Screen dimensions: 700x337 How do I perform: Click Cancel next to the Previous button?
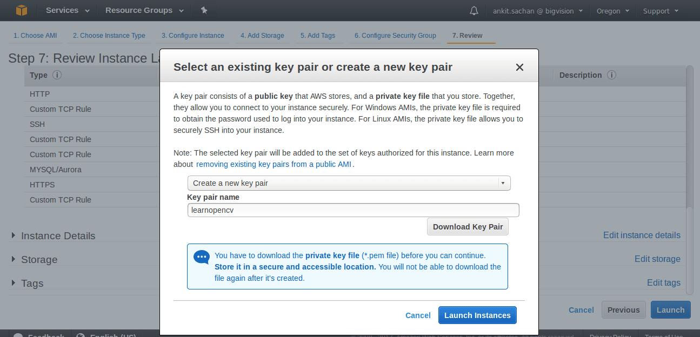(x=581, y=310)
